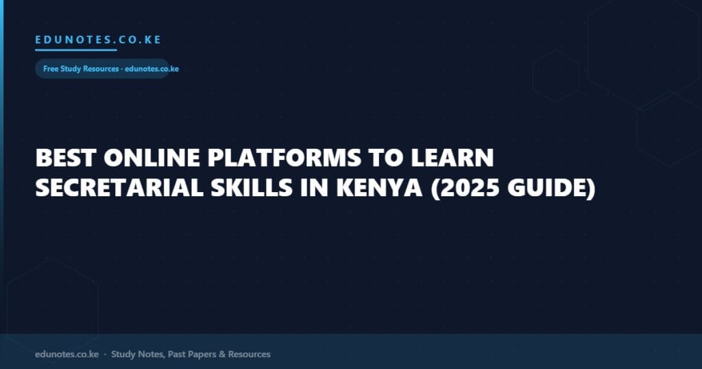Click the small hexagon outline near top right

555,75
